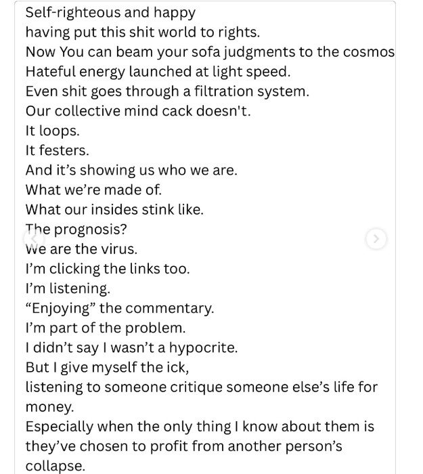
Task: Click the line "It festers."
Action: pyautogui.click(x=58, y=150)
